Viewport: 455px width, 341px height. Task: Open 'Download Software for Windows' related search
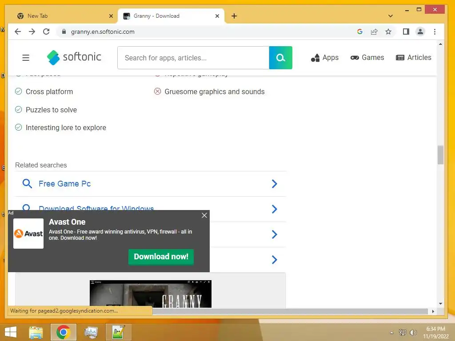(x=96, y=208)
